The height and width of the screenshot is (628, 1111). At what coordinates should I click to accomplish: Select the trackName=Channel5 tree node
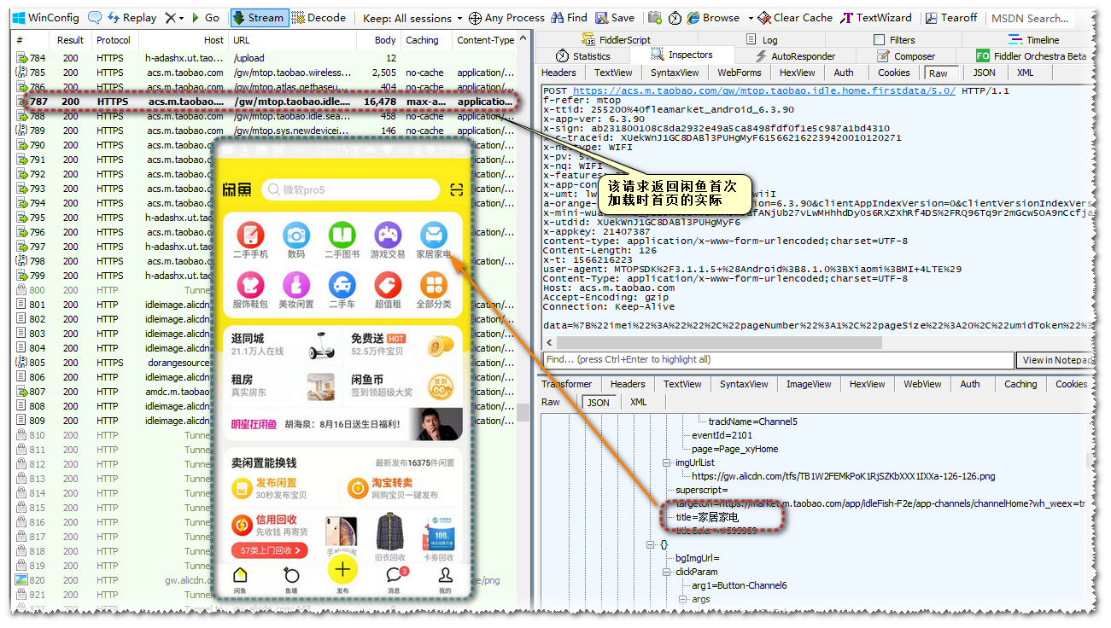(x=752, y=422)
